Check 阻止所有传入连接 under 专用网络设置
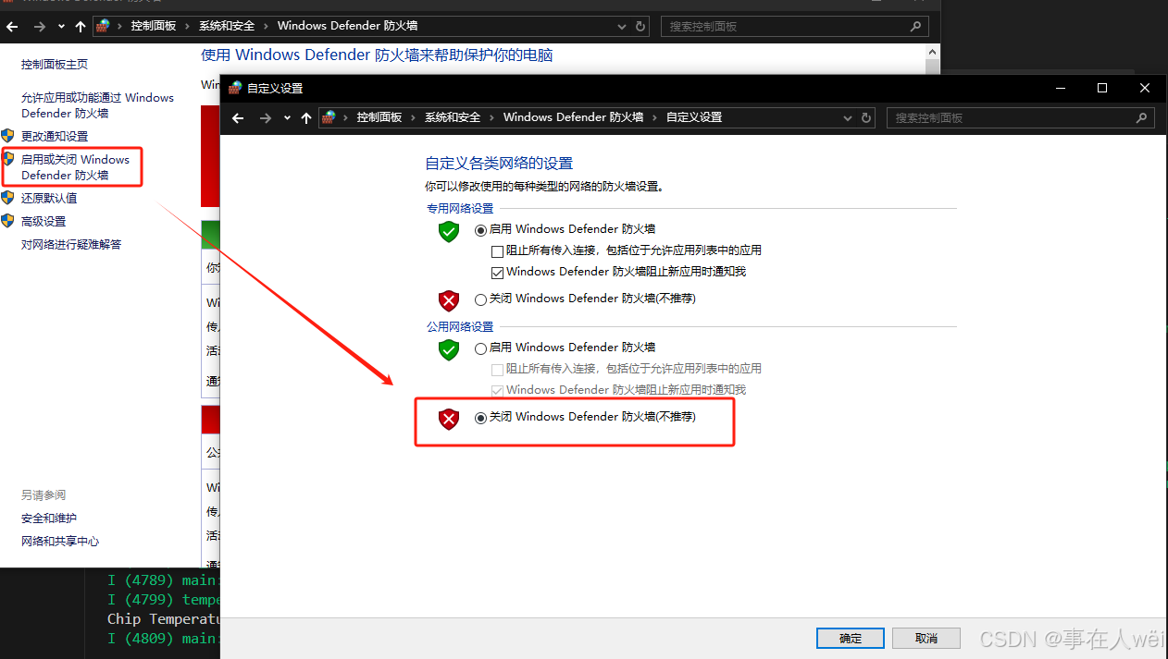Image resolution: width=1168 pixels, height=659 pixels. click(x=497, y=250)
